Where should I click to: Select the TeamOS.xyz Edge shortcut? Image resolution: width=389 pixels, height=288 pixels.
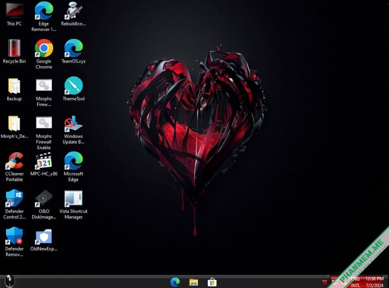click(x=73, y=51)
